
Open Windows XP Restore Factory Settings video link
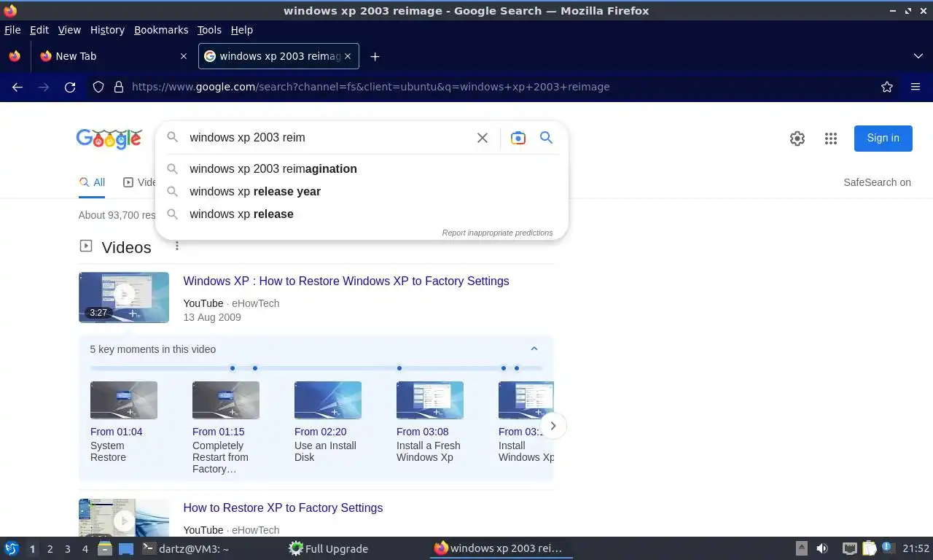tap(346, 281)
